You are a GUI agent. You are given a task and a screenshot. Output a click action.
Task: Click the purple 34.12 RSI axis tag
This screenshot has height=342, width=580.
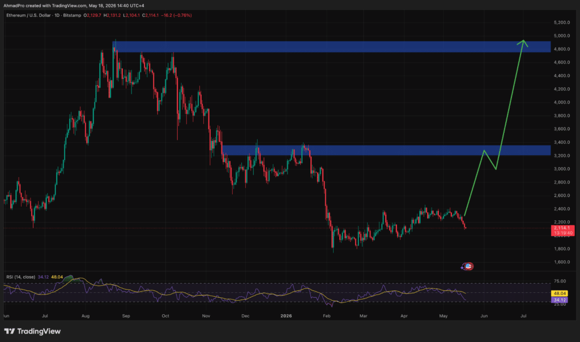tap(559, 300)
